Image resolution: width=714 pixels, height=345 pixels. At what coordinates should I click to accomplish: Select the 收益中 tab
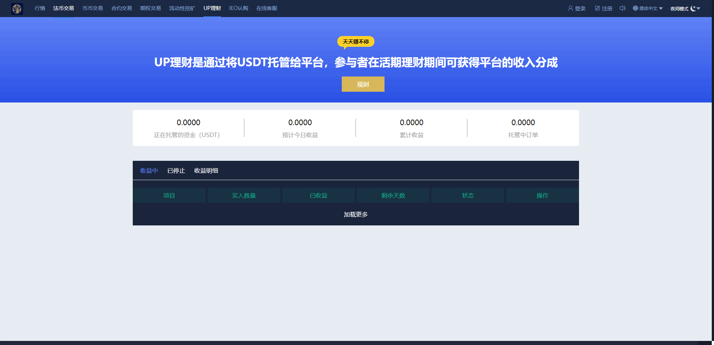[x=149, y=170]
